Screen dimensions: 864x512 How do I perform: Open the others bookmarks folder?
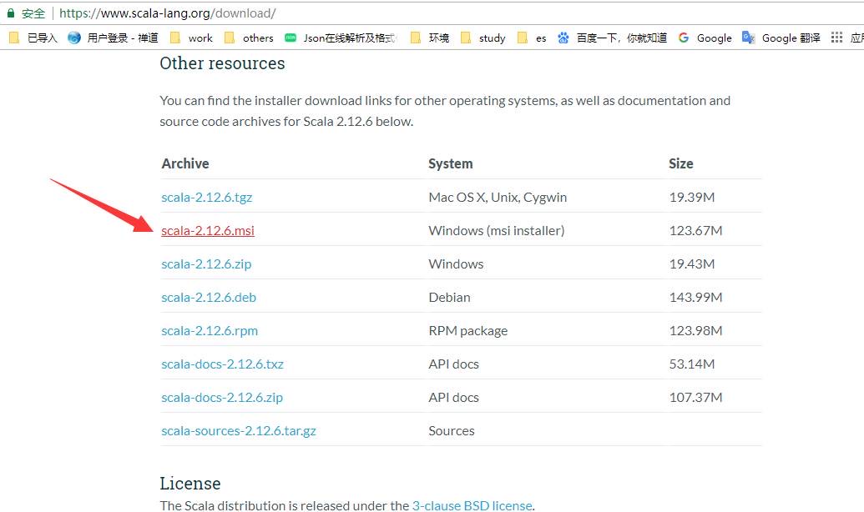pyautogui.click(x=249, y=38)
